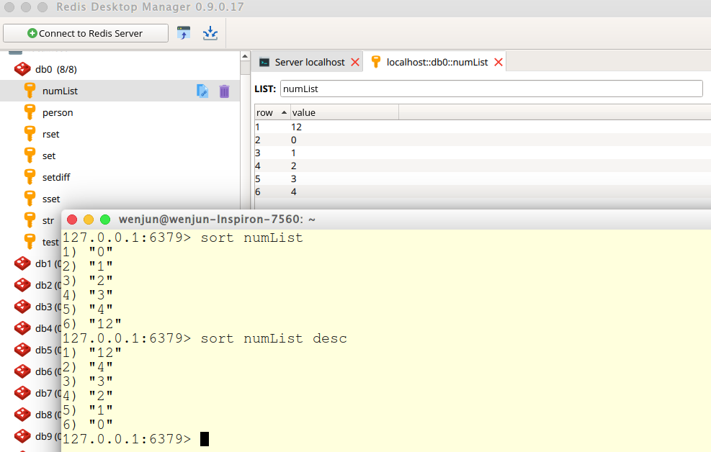This screenshot has width=711, height=452.
Task: Sort by the row column header
Action: tap(272, 112)
